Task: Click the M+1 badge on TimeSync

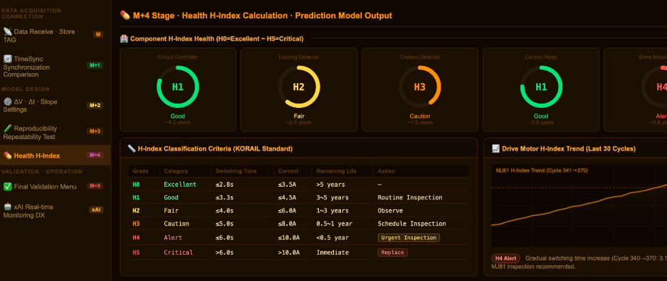Action: point(95,65)
